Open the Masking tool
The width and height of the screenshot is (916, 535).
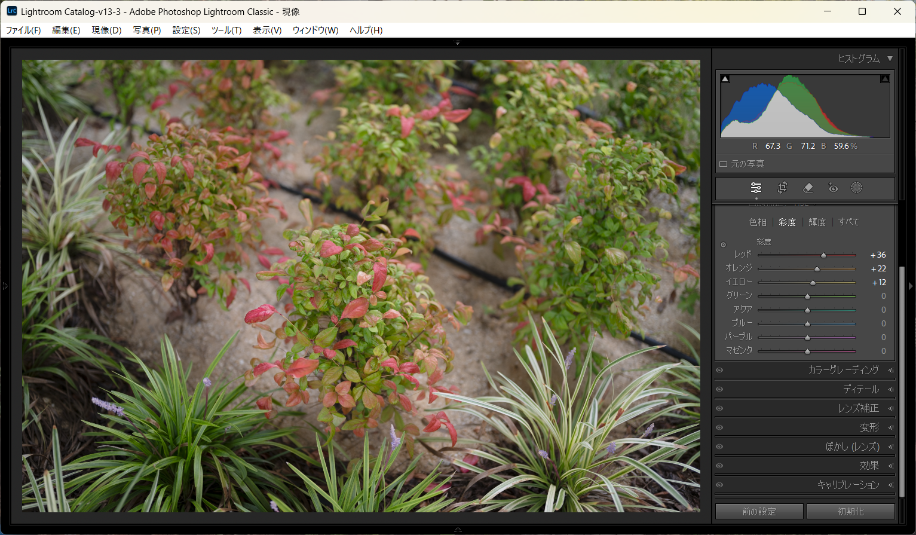coord(856,188)
